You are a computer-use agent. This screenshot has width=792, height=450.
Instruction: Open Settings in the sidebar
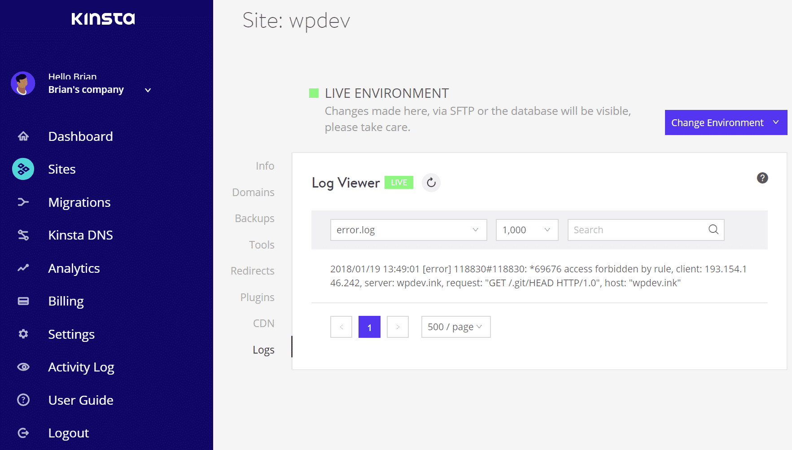point(71,334)
